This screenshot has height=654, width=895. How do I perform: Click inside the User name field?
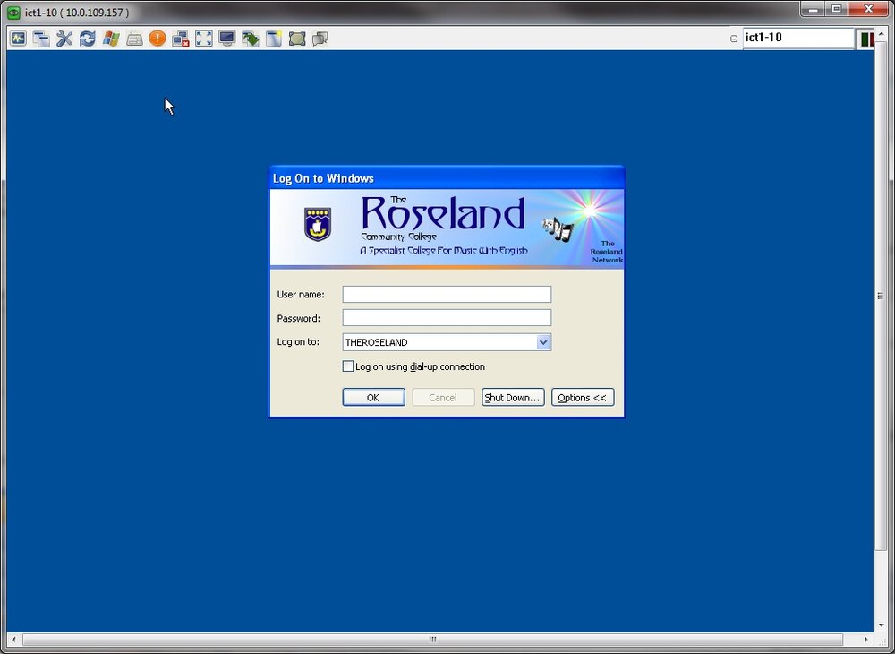[447, 294]
